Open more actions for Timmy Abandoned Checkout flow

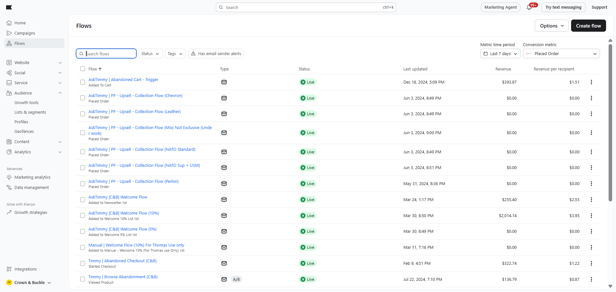click(x=591, y=264)
